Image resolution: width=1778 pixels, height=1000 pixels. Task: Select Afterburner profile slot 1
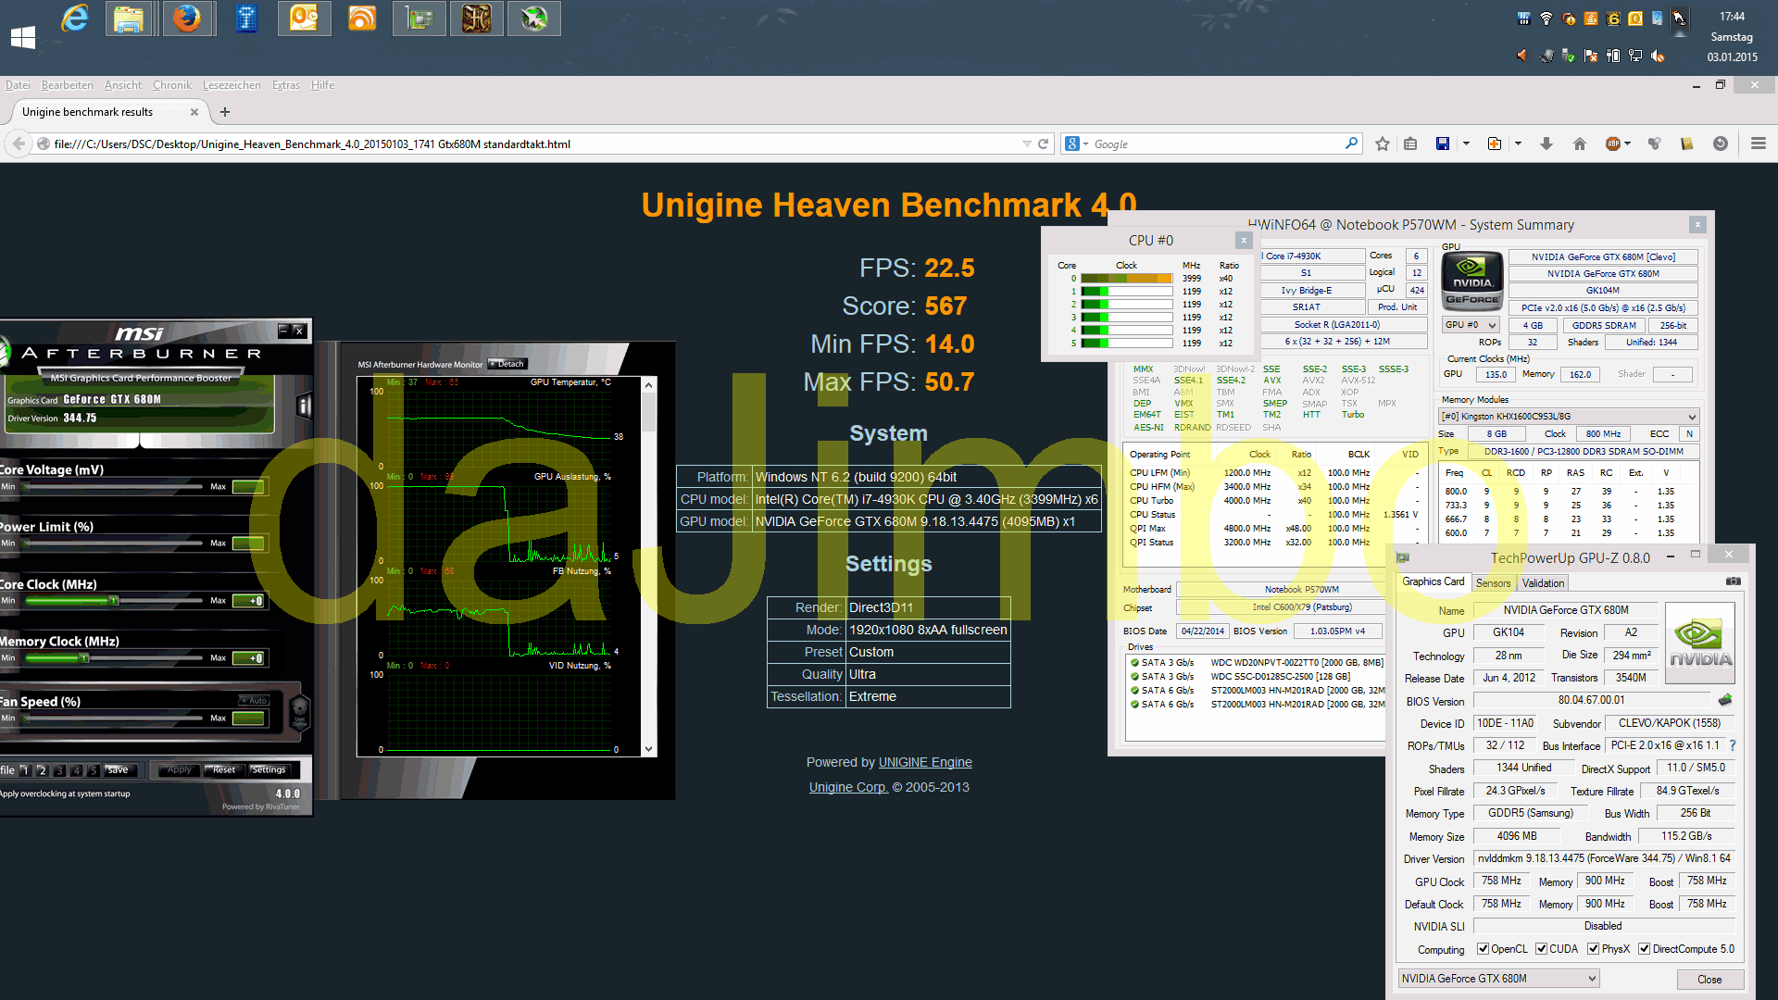click(x=24, y=770)
